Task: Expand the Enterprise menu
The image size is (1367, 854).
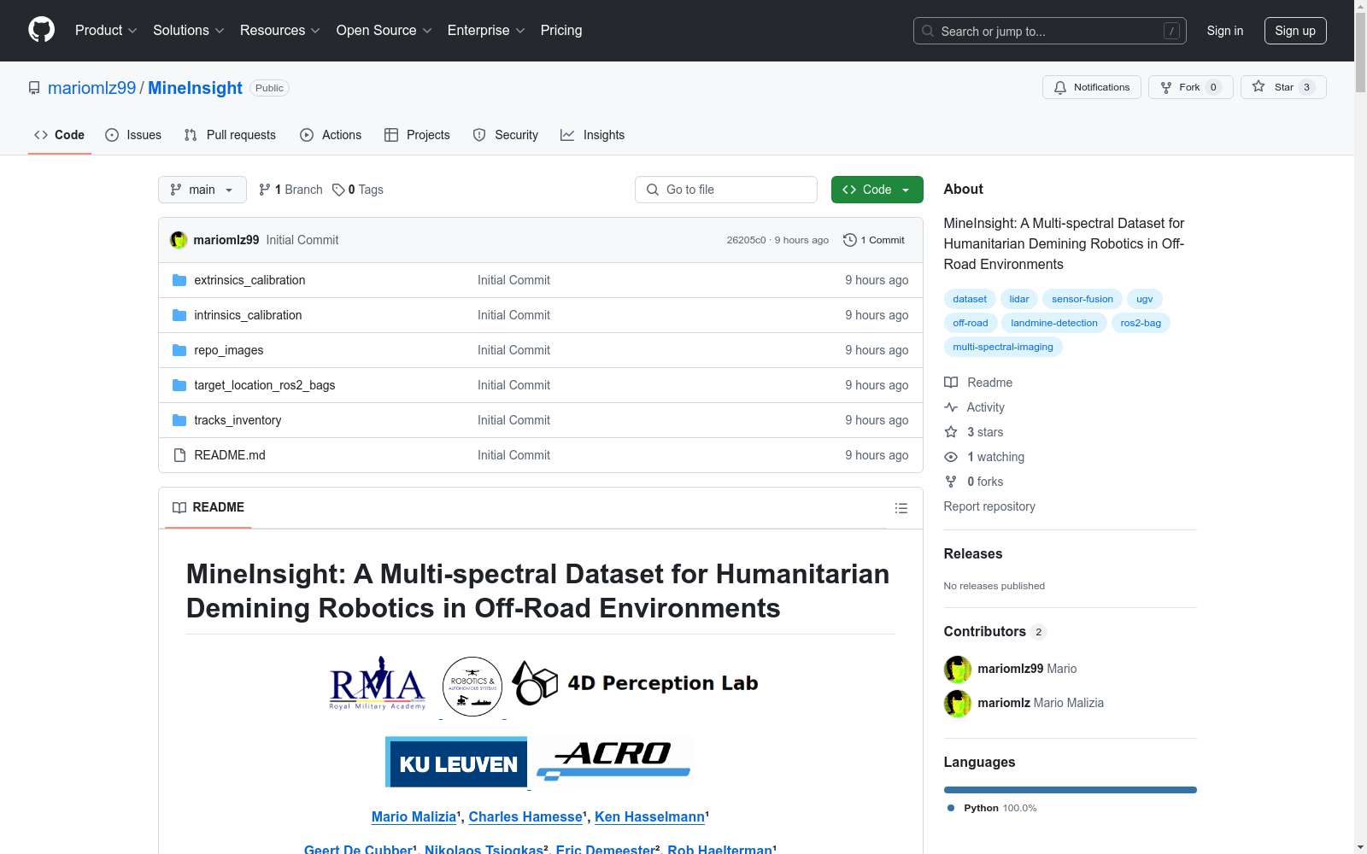Action: point(486,31)
